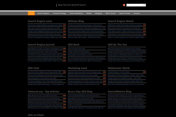
Task: Open 'Best practice tips for developing an enterprise'
Action: pyautogui.click(x=124, y=28)
